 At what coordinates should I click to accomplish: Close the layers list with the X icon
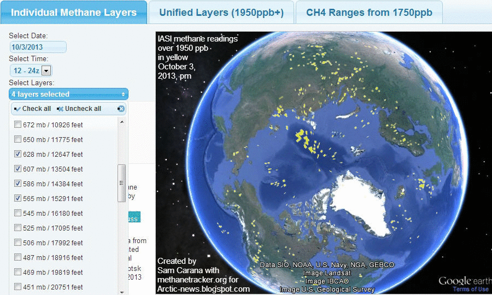pyautogui.click(x=121, y=109)
